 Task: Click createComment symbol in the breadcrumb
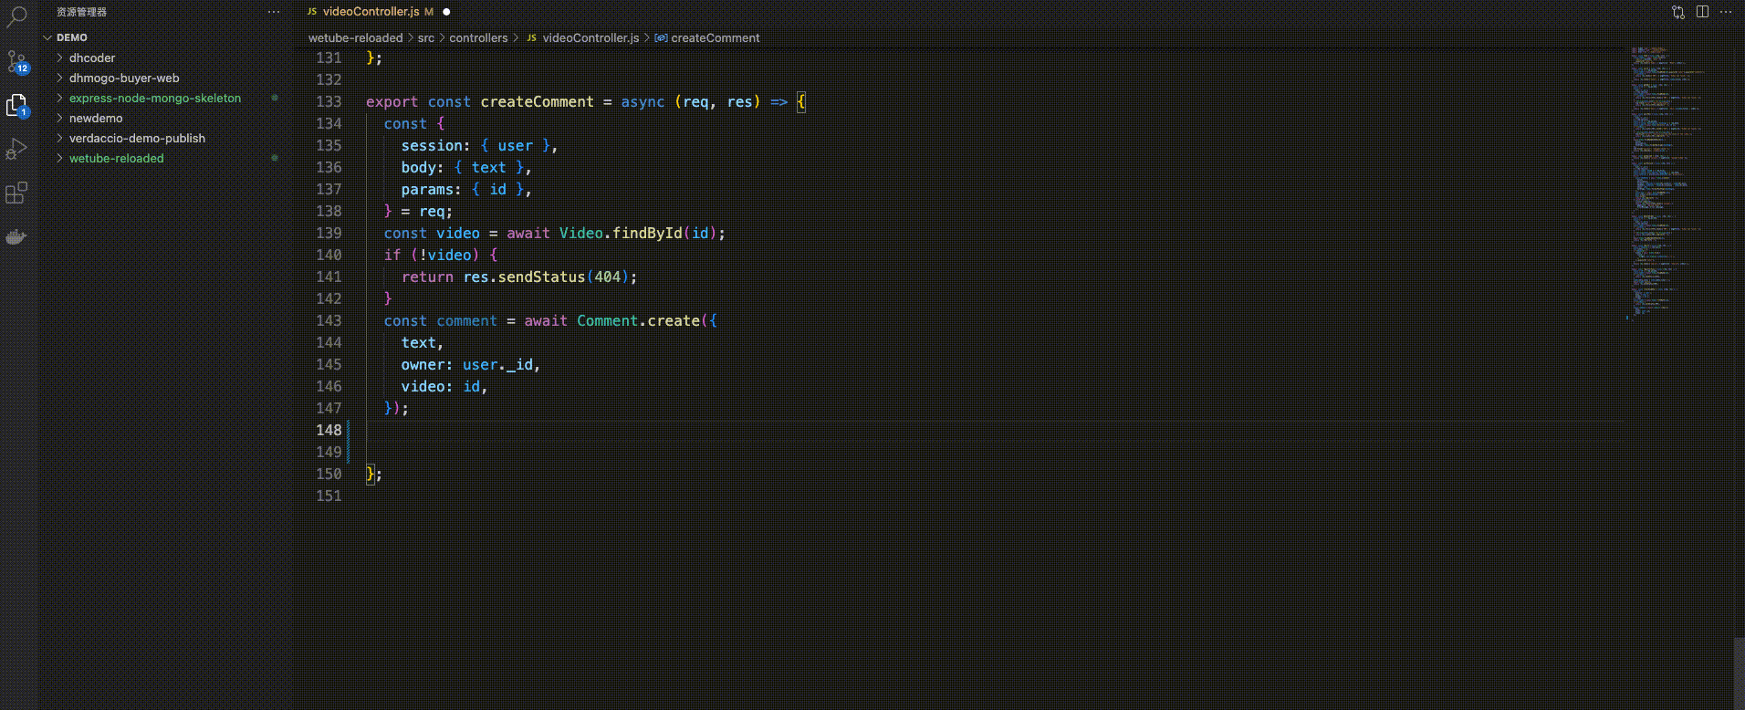[715, 37]
